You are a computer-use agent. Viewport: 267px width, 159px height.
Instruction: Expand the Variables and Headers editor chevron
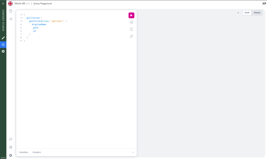click(x=132, y=152)
